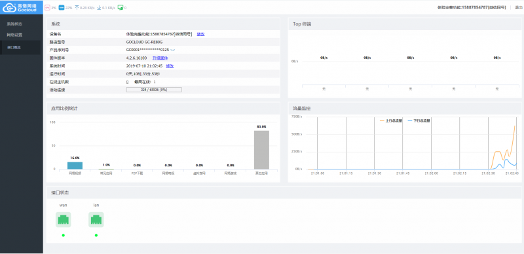
Task: Click the Top 终端 panel header
Action: pyautogui.click(x=405, y=24)
